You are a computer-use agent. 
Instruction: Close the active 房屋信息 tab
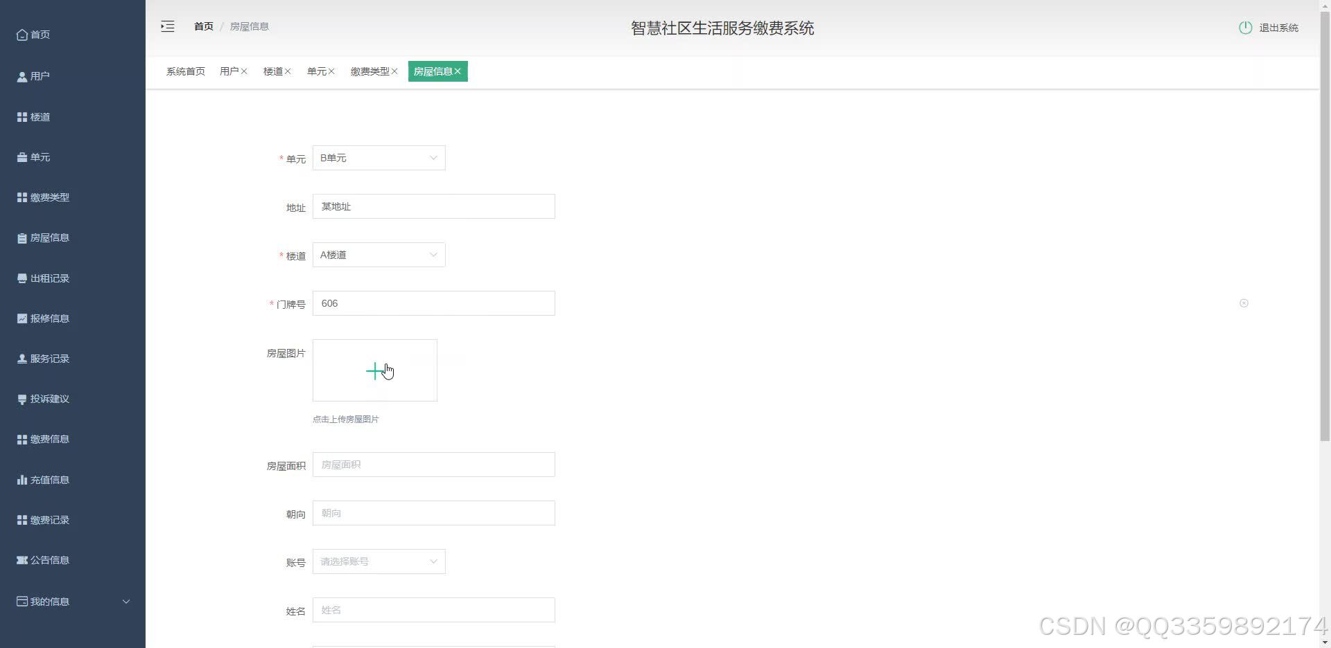click(458, 71)
